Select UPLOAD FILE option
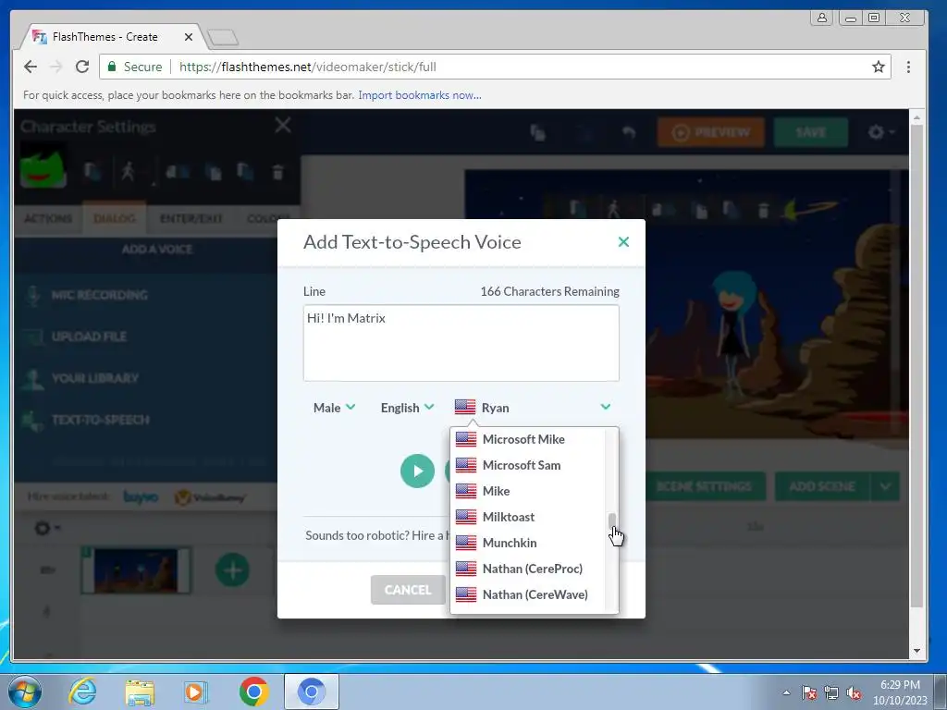947x710 pixels. coord(89,337)
